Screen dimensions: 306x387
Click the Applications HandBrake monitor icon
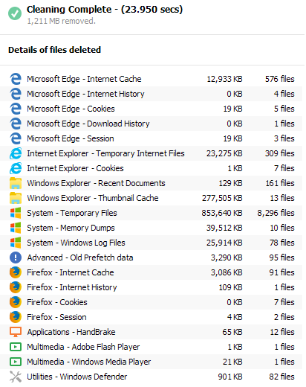coord(16,332)
